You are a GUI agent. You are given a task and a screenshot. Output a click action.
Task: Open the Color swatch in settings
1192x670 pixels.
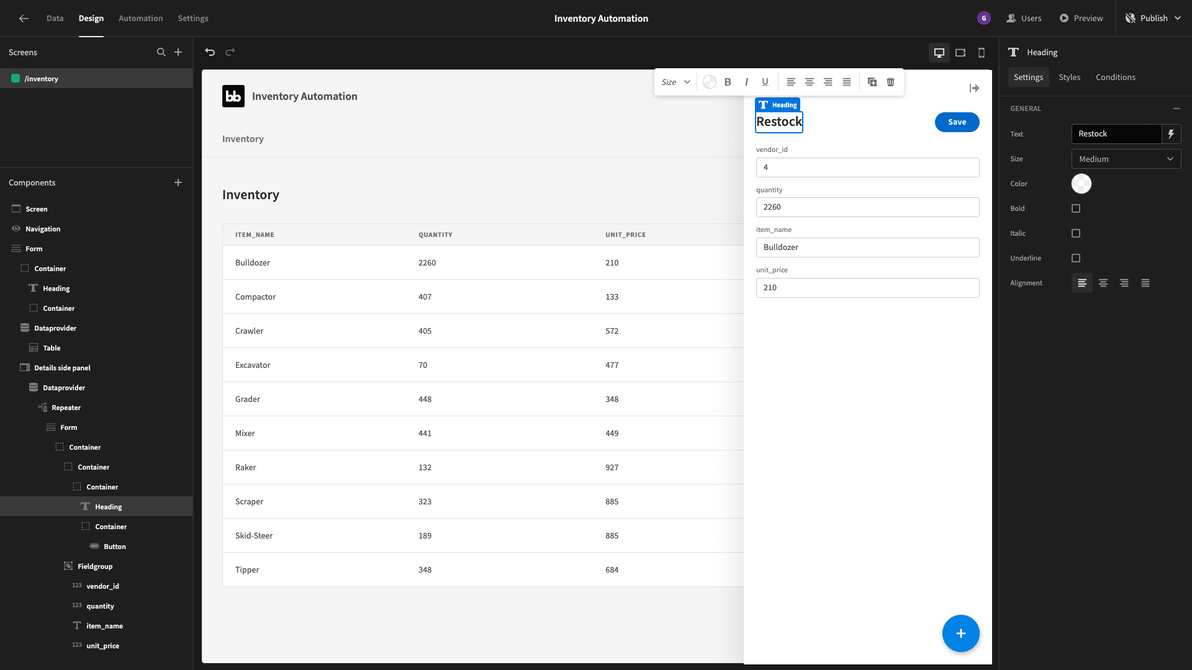click(x=1081, y=184)
